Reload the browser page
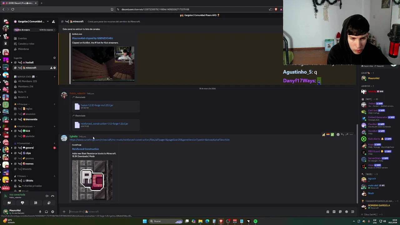Image resolution: width=400 pixels, height=225 pixels. [x=13, y=9]
